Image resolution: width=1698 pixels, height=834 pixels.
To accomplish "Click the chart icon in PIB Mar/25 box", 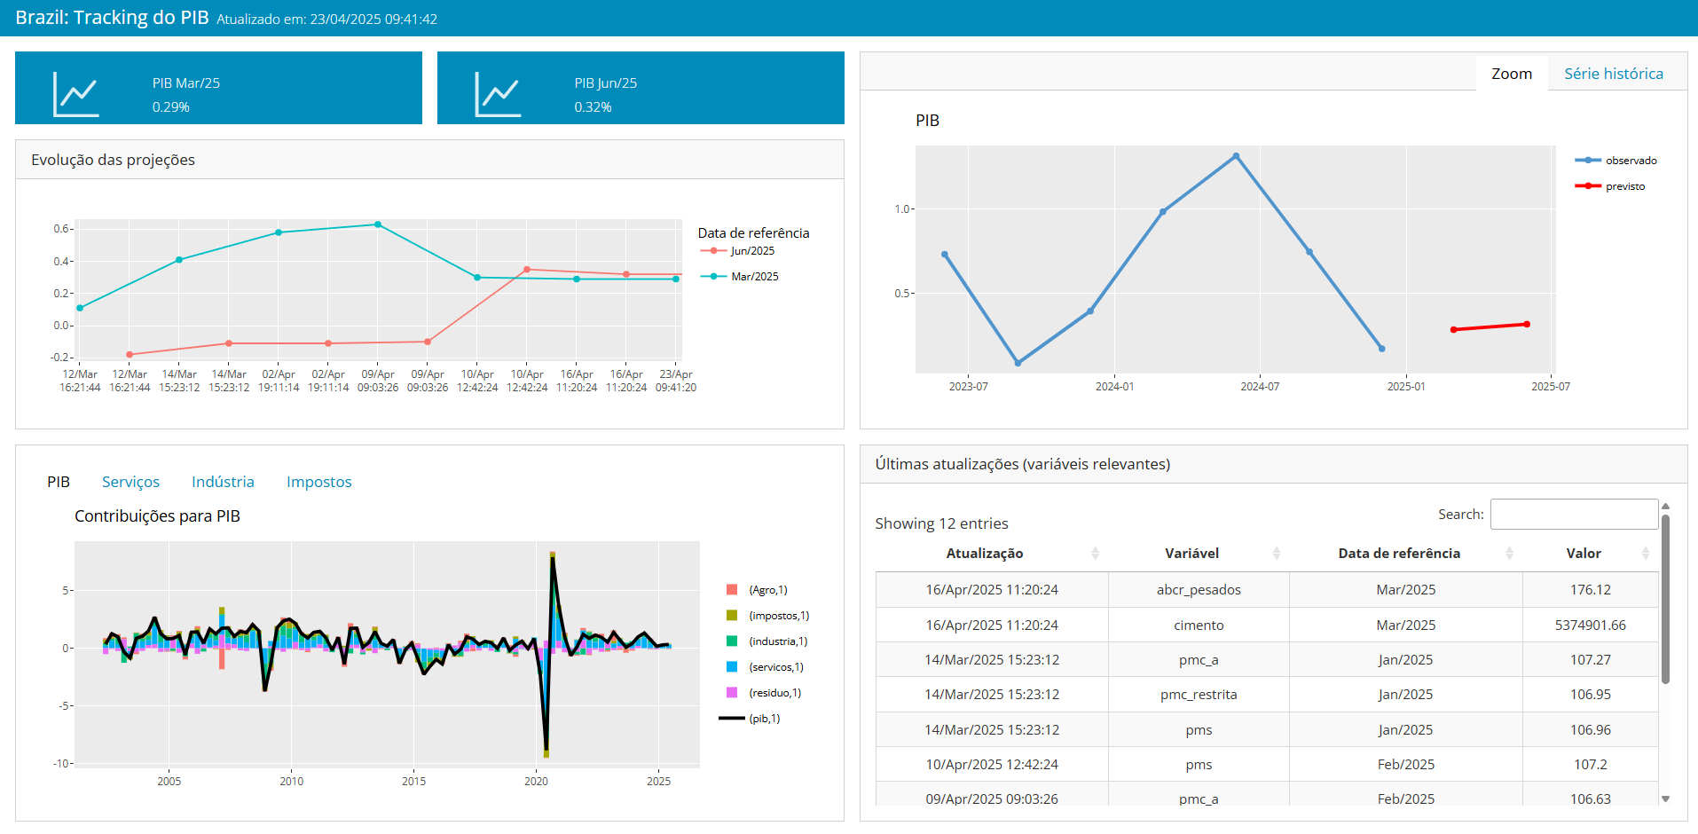I will (x=75, y=94).
